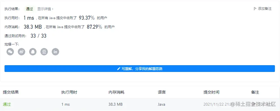The height and width of the screenshot is (111, 280).
Task: Click the 38.3 MB cell in table row
Action: 116,105
